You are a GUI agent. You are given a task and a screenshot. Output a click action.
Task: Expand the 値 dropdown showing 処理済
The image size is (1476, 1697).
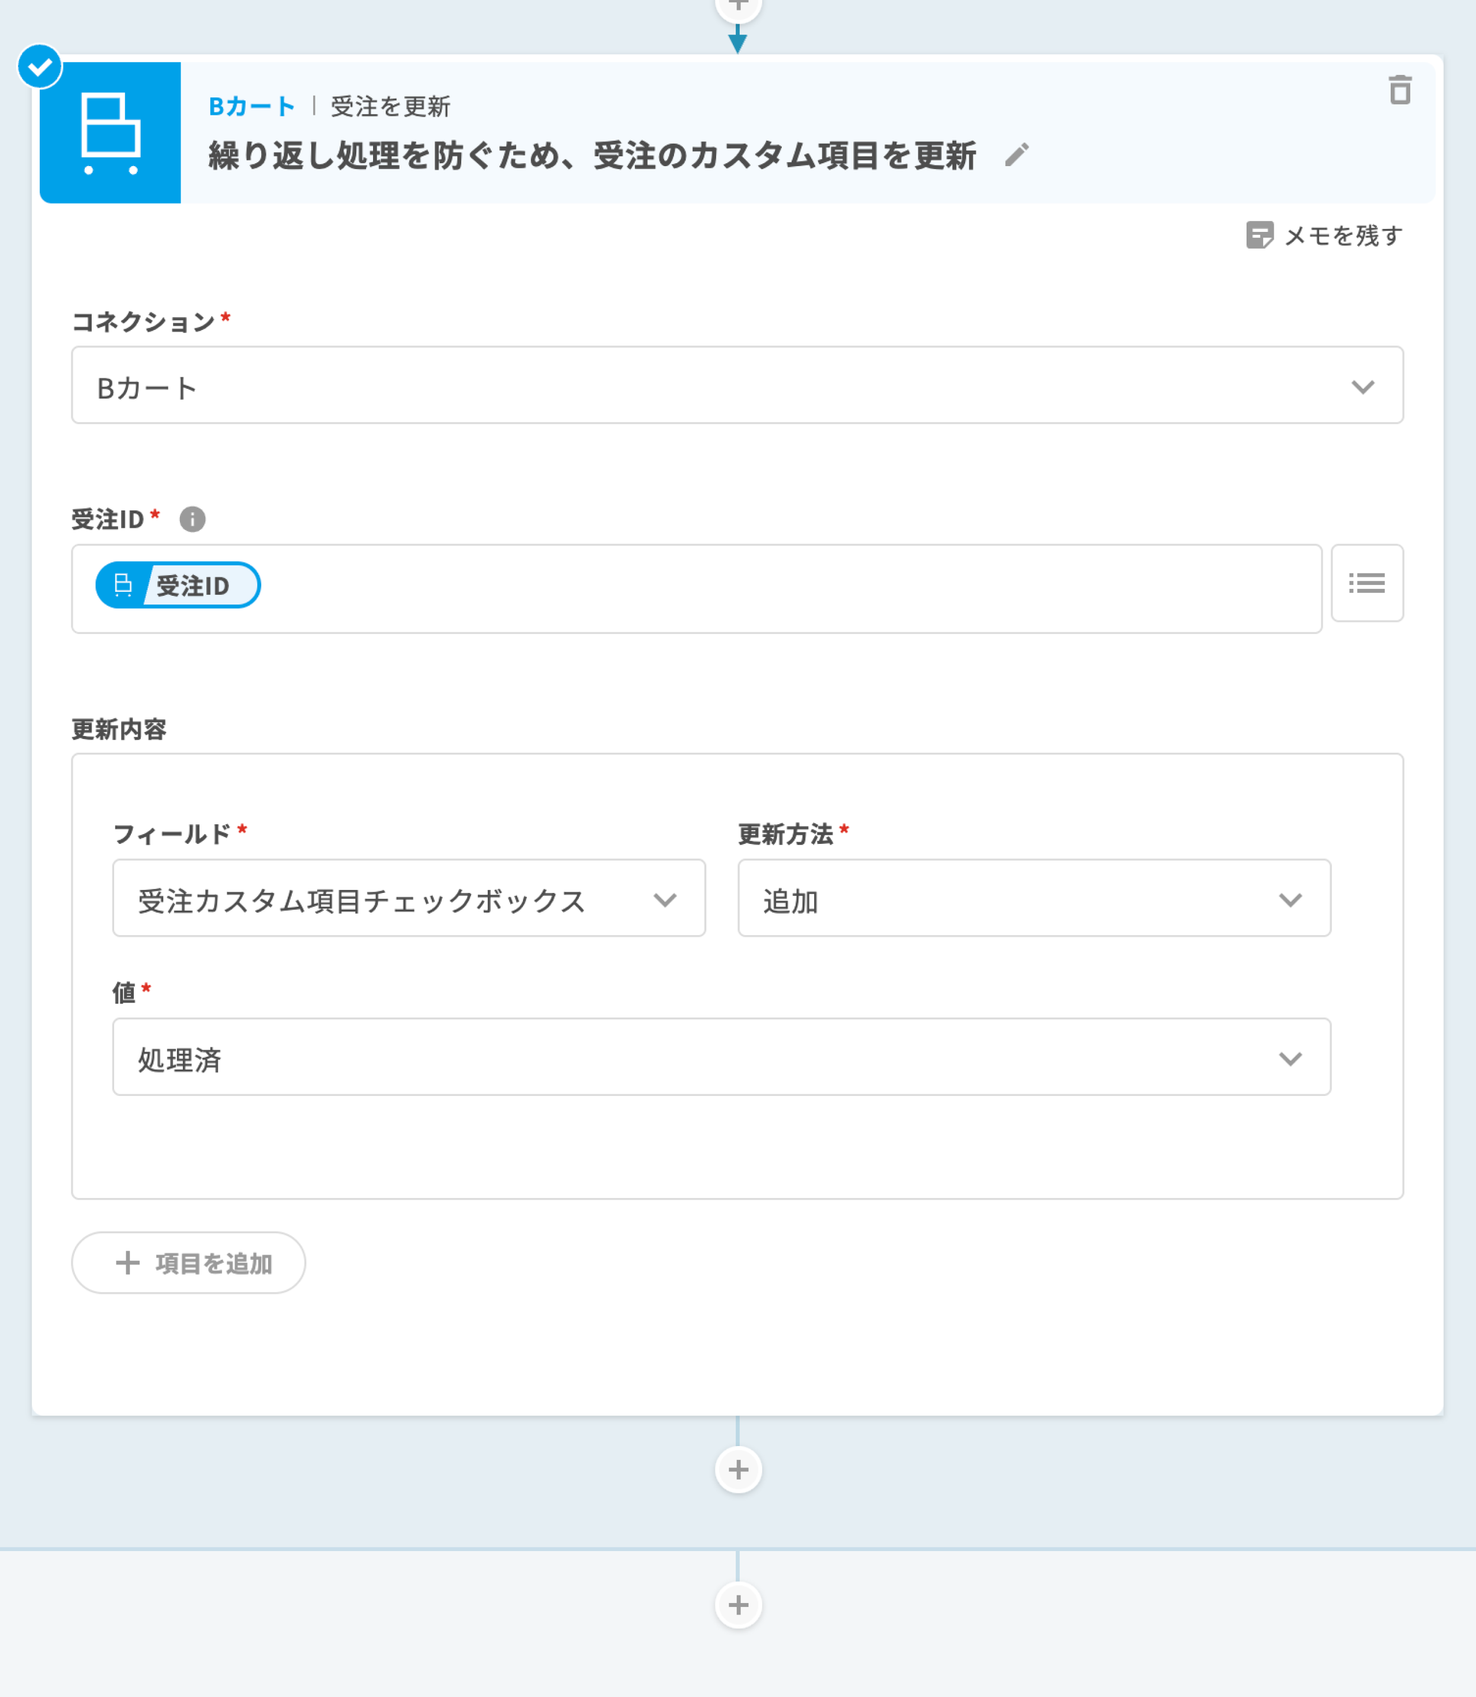(721, 1057)
